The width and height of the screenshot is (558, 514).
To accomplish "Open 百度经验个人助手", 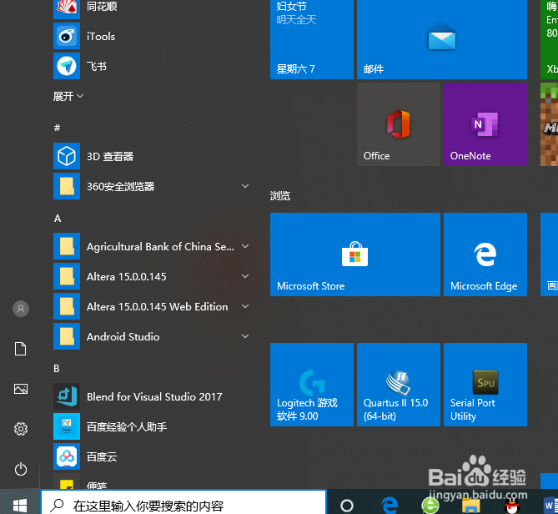I will 153,426.
